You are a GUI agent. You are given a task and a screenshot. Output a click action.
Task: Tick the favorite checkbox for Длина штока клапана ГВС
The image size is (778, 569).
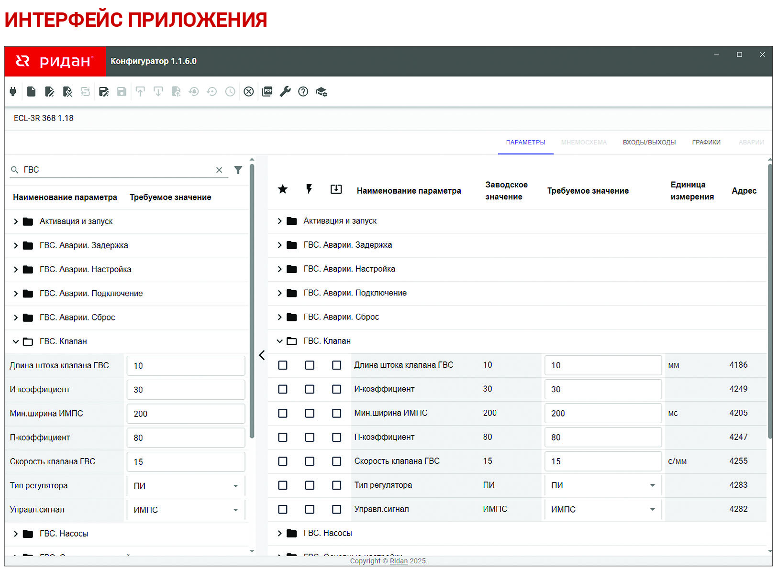coord(283,365)
